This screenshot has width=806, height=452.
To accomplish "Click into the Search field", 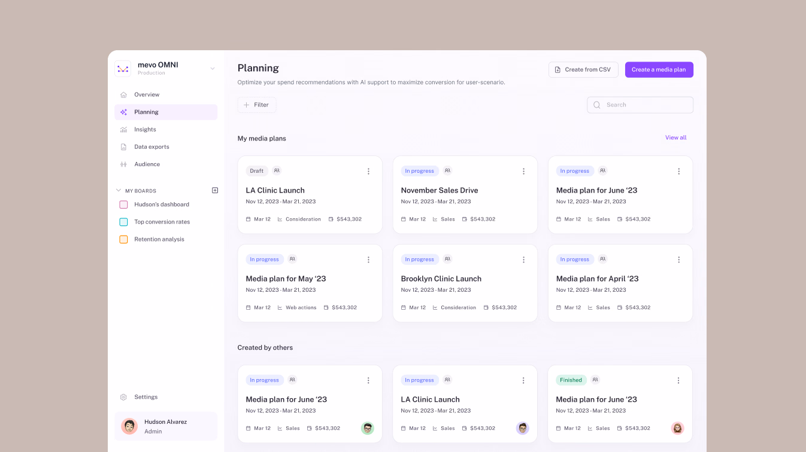I will pyautogui.click(x=640, y=105).
